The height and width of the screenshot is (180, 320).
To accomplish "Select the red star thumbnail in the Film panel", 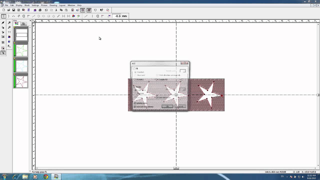I will pos(21,81).
